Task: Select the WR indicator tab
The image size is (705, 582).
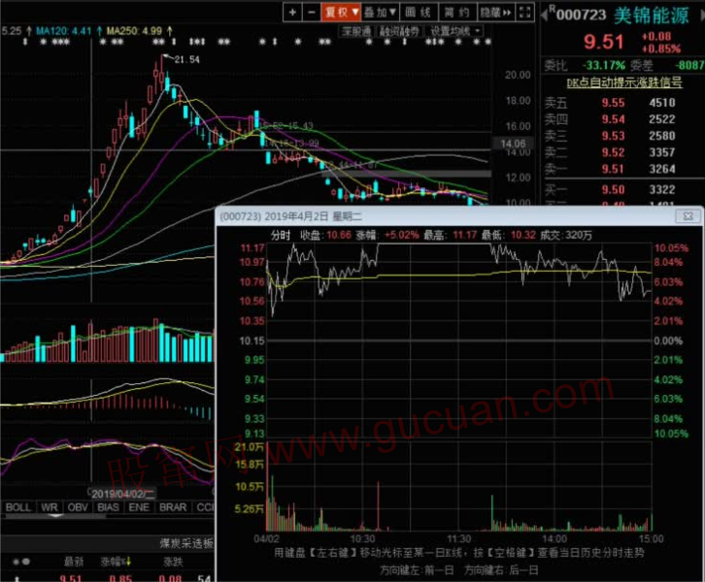Action: click(x=50, y=507)
